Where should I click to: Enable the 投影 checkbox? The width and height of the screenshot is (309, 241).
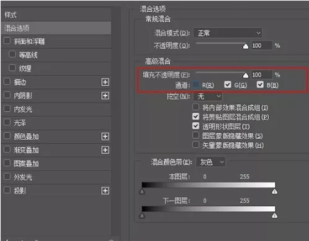[x=7, y=190]
